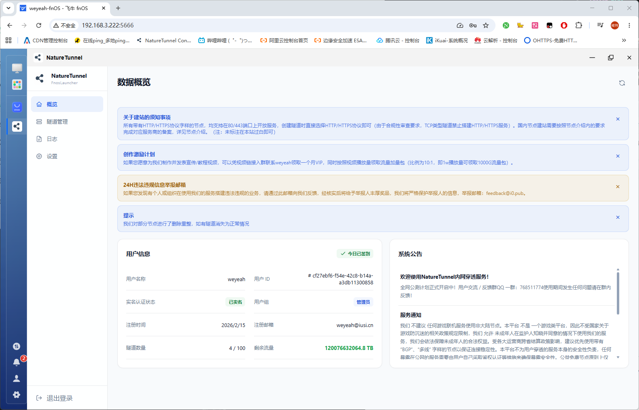
Task: Refresh the data overview with the reload icon
Action: click(x=622, y=83)
